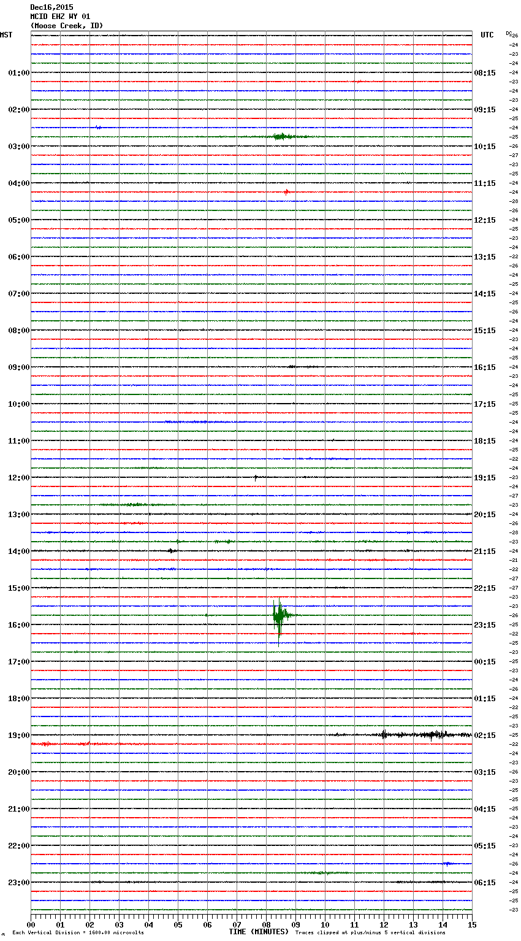
Task: Click the 'MST' time zone heading
Action: coord(6,35)
